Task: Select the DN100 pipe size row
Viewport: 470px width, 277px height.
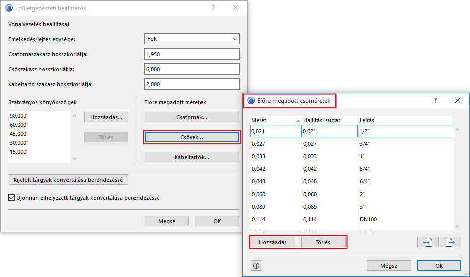Action: pyautogui.click(x=352, y=219)
